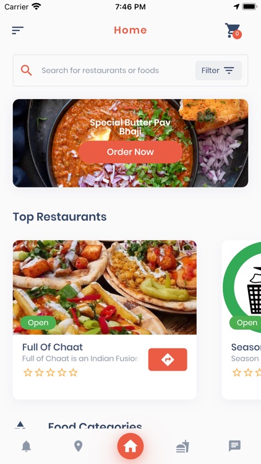Tap the home button in bottom bar

(x=130, y=446)
